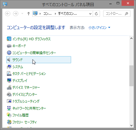Click the デバイスとプリンター printer icon

point(9,94)
